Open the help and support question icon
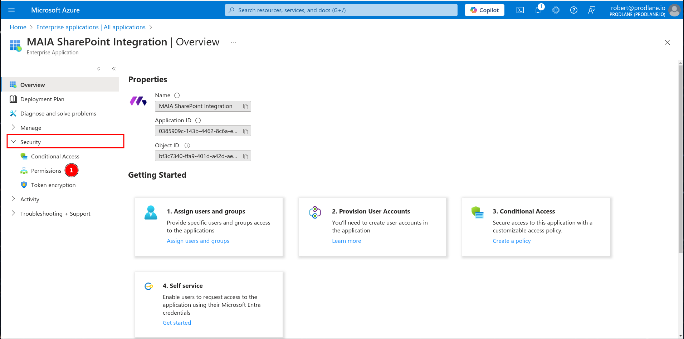Image resolution: width=684 pixels, height=339 pixels. point(574,10)
